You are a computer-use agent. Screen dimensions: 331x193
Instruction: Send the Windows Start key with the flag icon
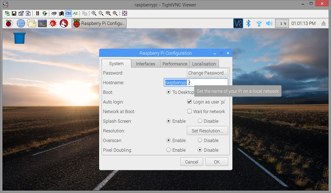61,13
